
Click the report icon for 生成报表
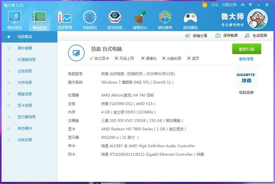pyautogui.click(x=247, y=36)
